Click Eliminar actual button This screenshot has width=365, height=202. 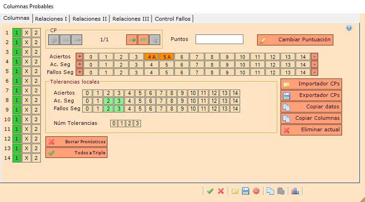click(x=311, y=129)
